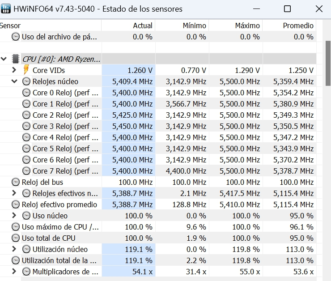The width and height of the screenshot is (331, 281).
Task: Select the CPU [#0]: AMD Ryzen... row label
Action: 61,59
